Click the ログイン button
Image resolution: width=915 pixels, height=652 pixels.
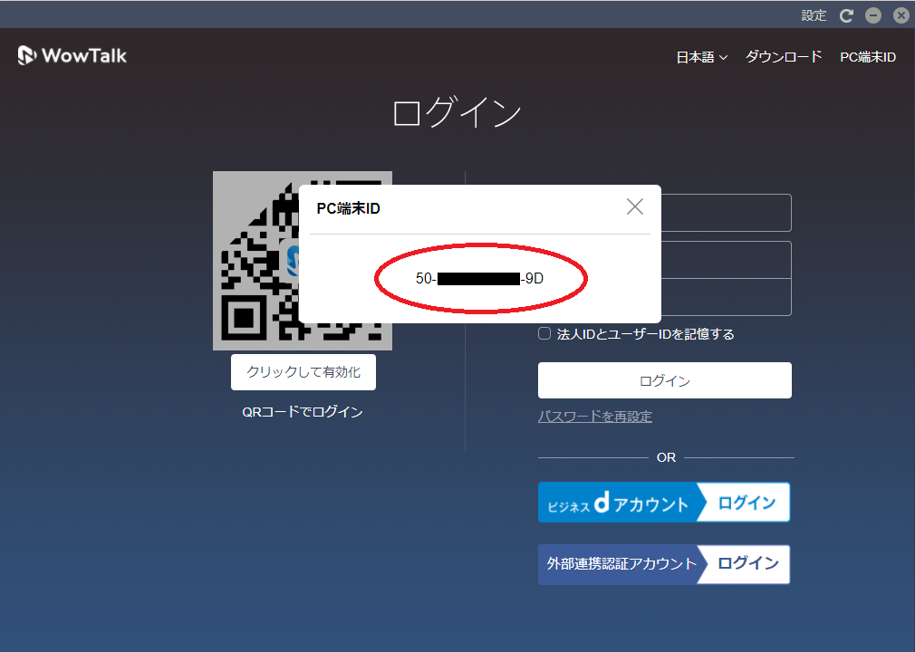[664, 379]
